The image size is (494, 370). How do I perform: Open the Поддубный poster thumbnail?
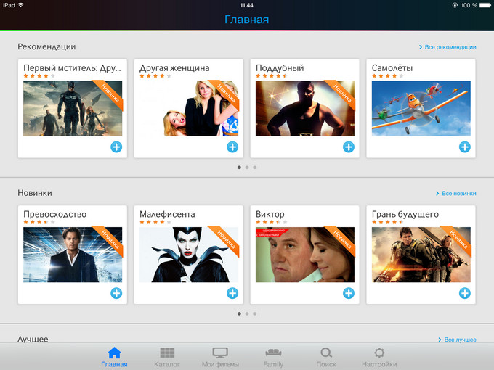305,109
